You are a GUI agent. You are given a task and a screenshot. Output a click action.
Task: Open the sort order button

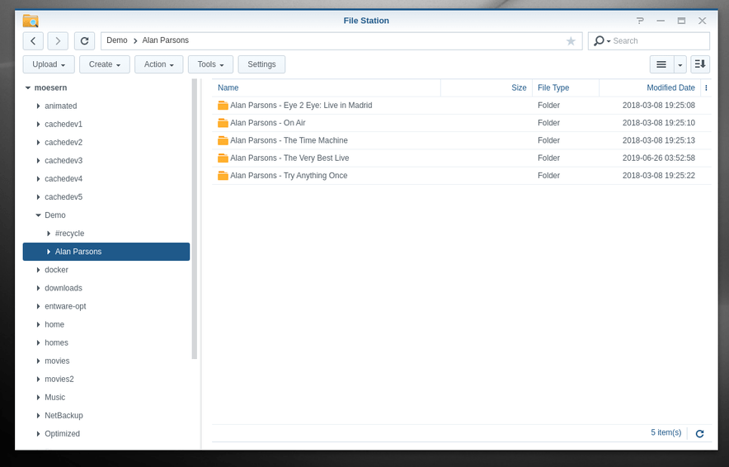pos(699,64)
